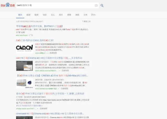
Task: Expand the 更多 tab menu
Action: tap(93, 15)
